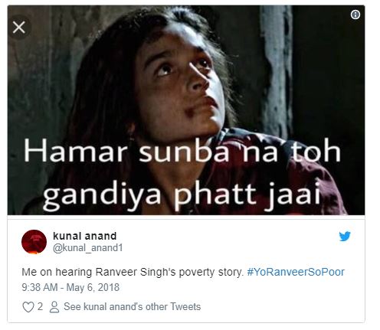Click the blue Twitter bird logo
Viewport: 380px width, 330px height.
point(345,236)
